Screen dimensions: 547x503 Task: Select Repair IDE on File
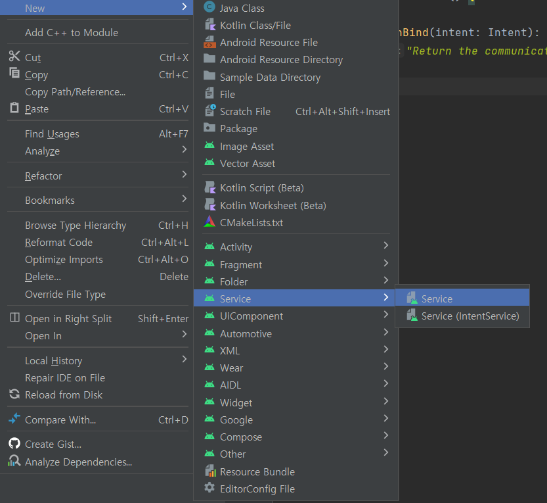click(97, 377)
